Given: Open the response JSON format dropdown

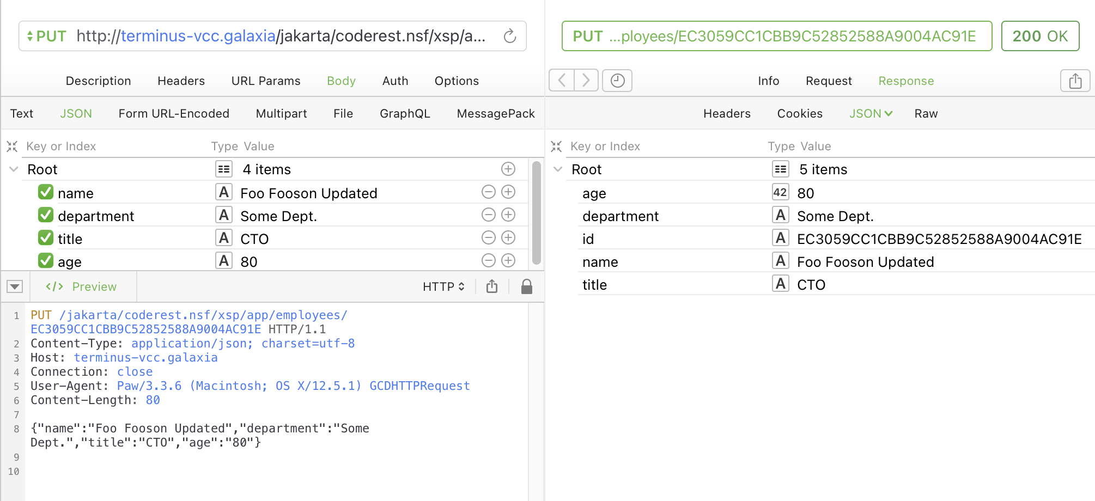Looking at the screenshot, I should click(871, 113).
